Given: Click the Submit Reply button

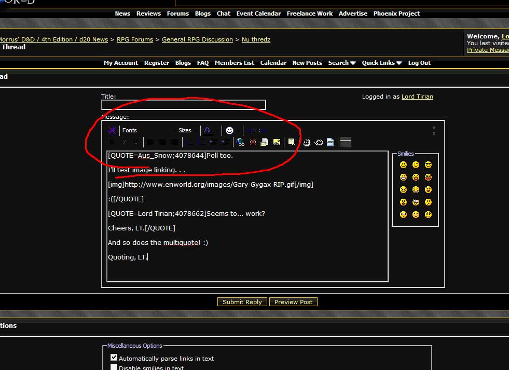Looking at the screenshot, I should pos(242,302).
